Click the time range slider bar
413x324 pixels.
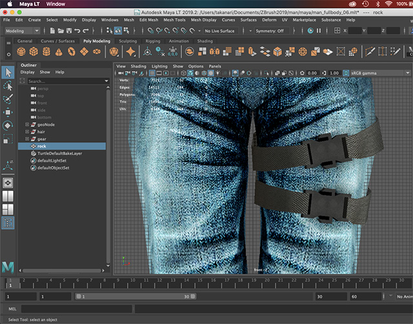pos(136,296)
